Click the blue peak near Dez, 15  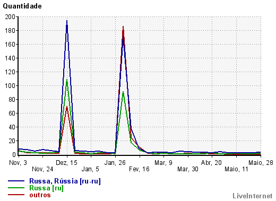click(x=67, y=21)
